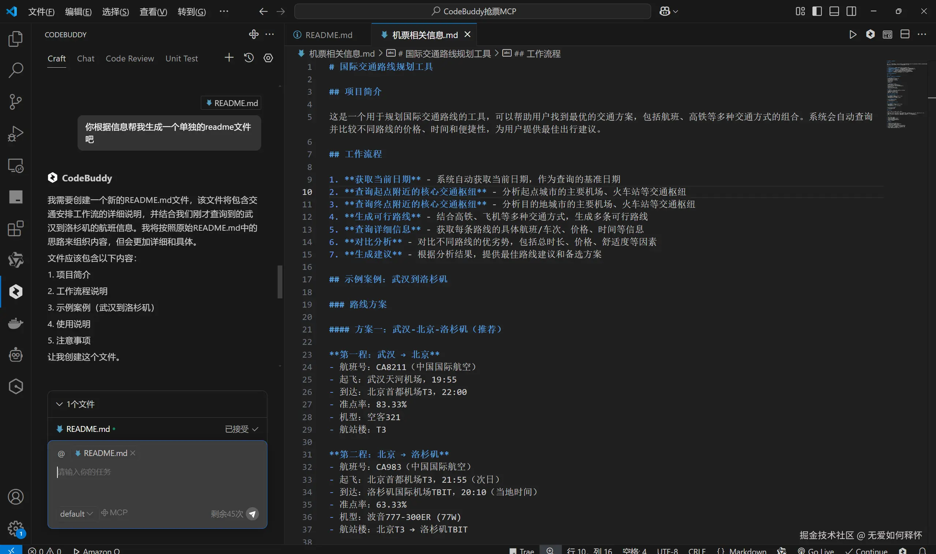Screen dimensions: 936x554
Task: Open the Source Control sidebar icon
Action: (x=15, y=102)
